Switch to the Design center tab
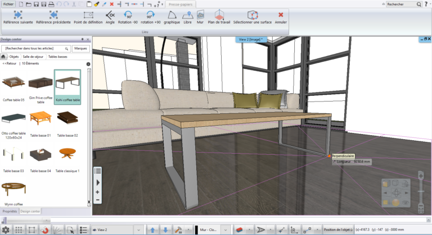The width and height of the screenshot is (432, 235). pyautogui.click(x=30, y=211)
